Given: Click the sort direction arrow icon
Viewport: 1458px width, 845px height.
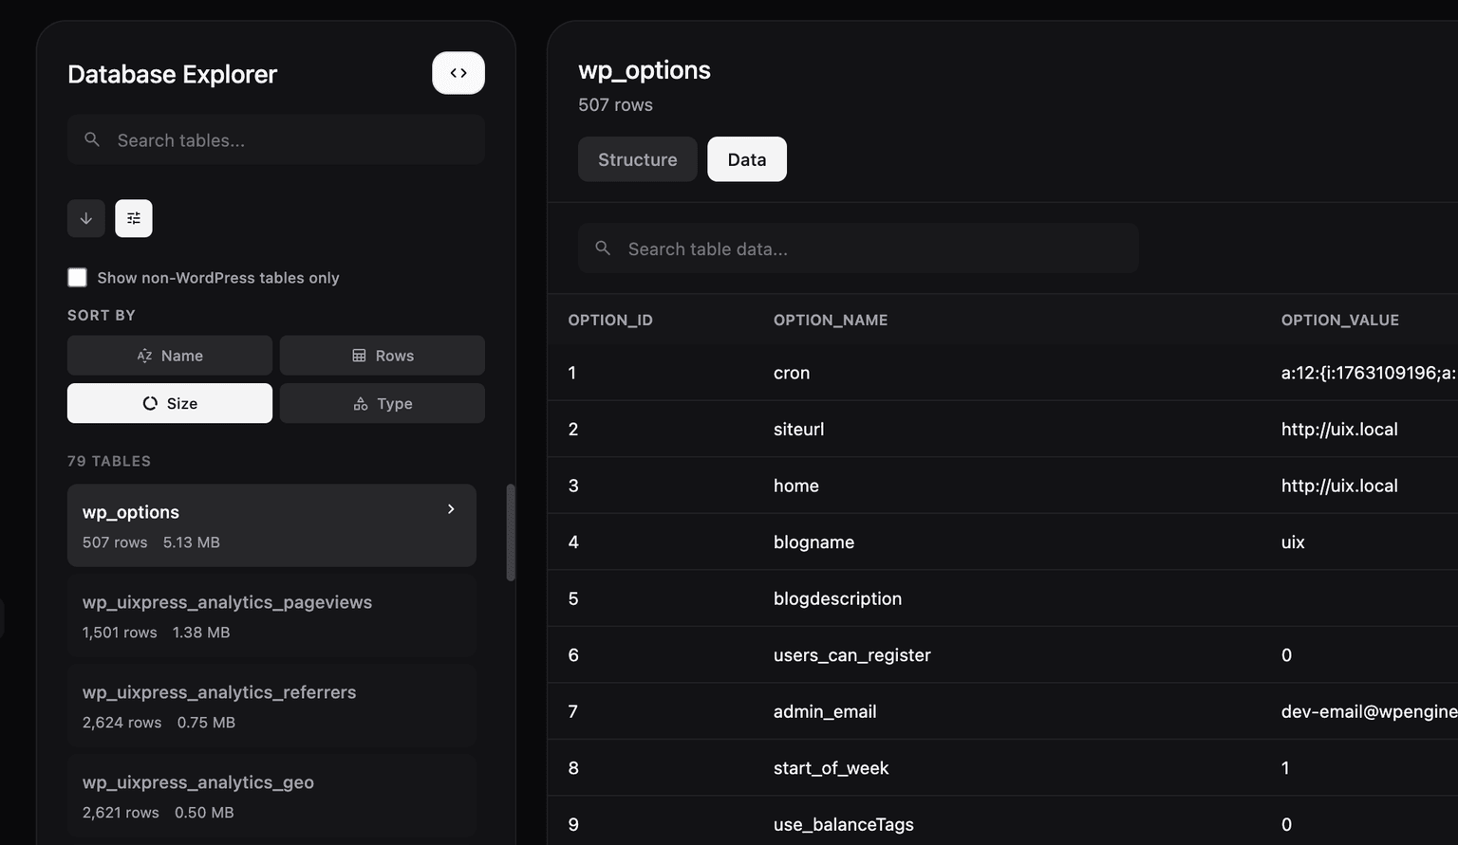Looking at the screenshot, I should (x=86, y=218).
